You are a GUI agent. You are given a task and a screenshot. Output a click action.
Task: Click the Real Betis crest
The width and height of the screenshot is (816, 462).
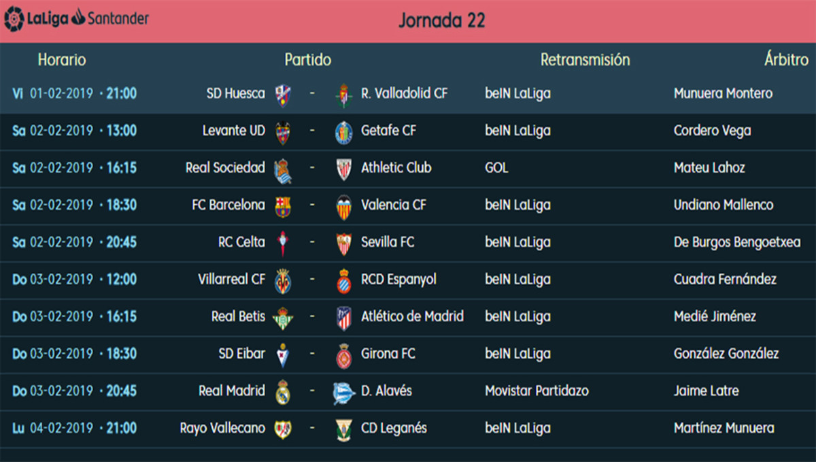283,318
